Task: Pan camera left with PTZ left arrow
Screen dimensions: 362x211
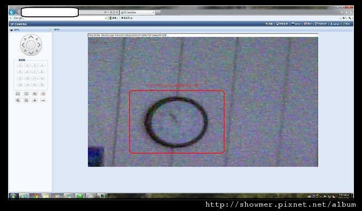Action: click(x=23, y=45)
